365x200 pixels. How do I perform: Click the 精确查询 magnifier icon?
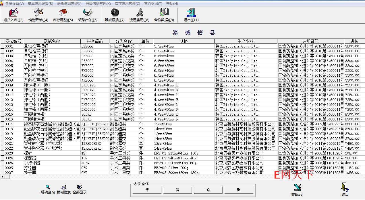[x=48, y=187]
